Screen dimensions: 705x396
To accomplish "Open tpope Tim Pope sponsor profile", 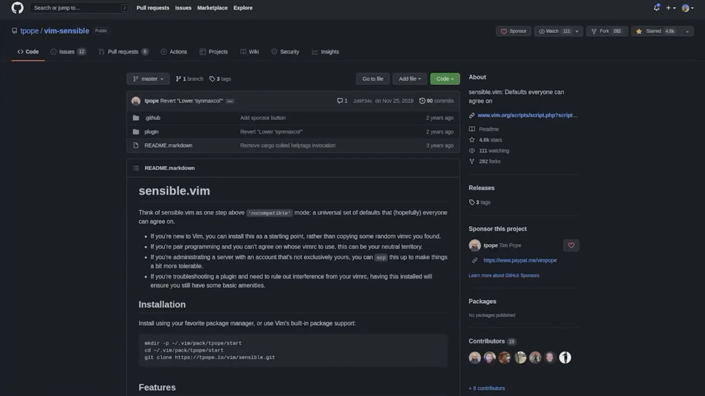I will pyautogui.click(x=502, y=245).
